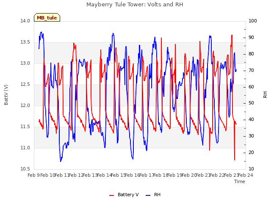Click the Feb 14 date tick label

click(x=105, y=176)
